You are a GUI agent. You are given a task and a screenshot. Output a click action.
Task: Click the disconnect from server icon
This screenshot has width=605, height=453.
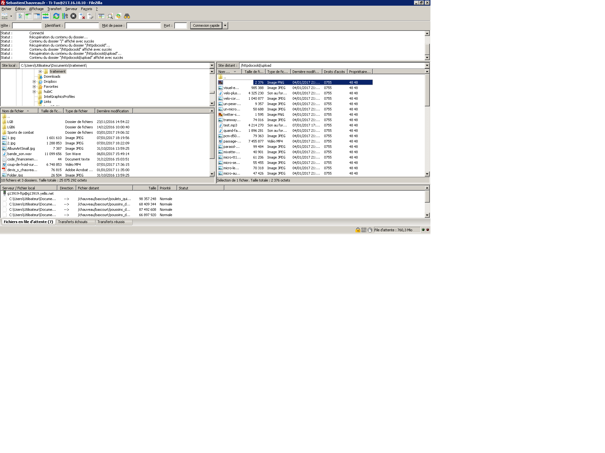[x=82, y=16]
